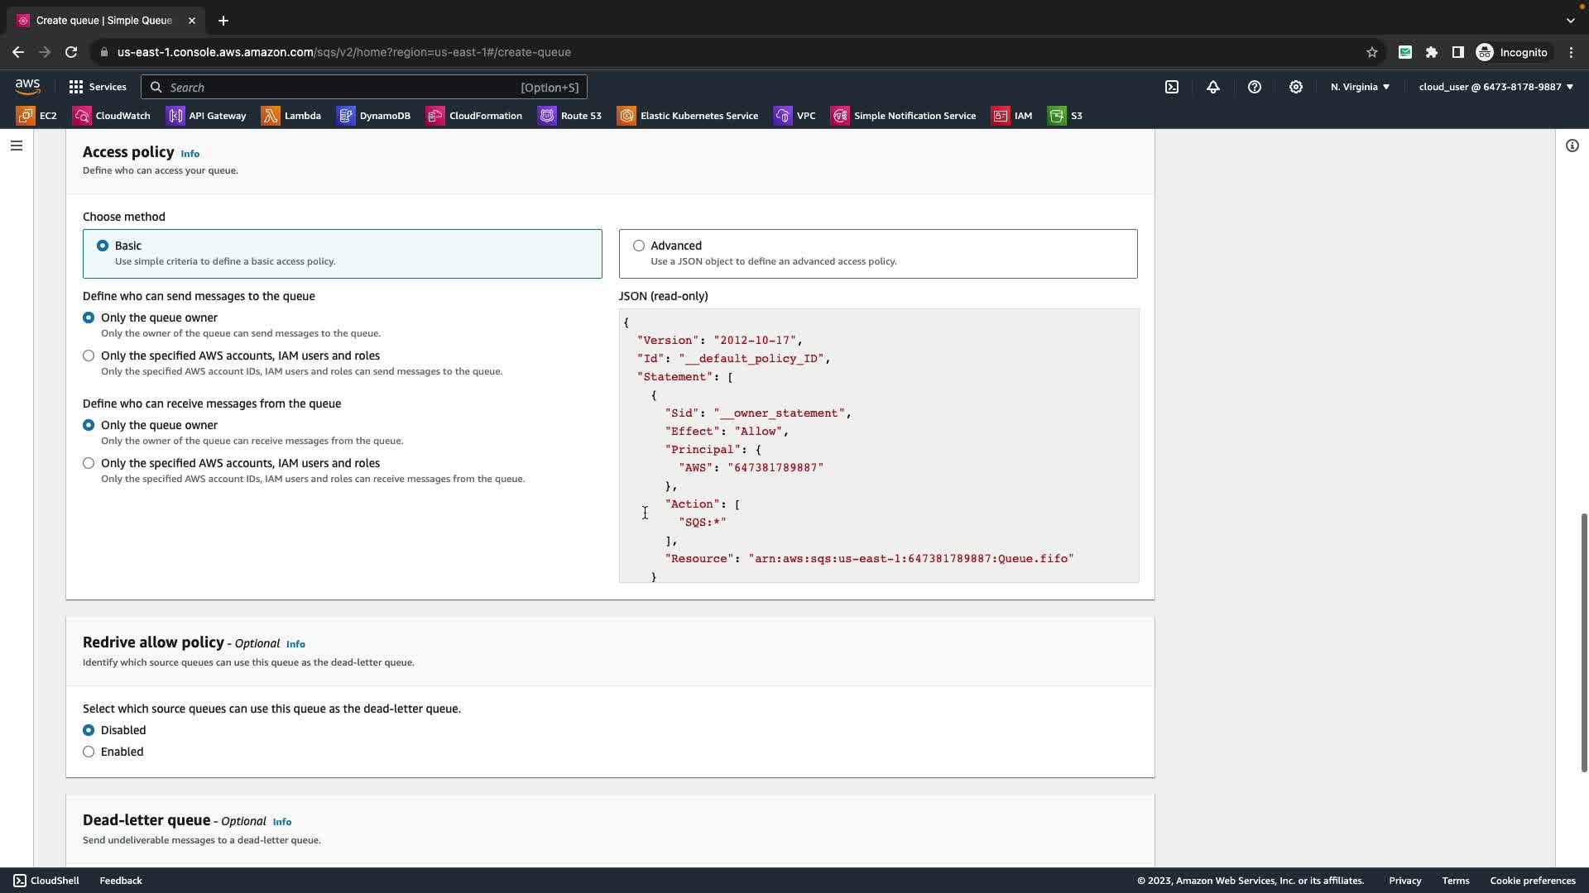Open the console settings gear icon
Screen dimensions: 1589x893
click(x=1296, y=87)
